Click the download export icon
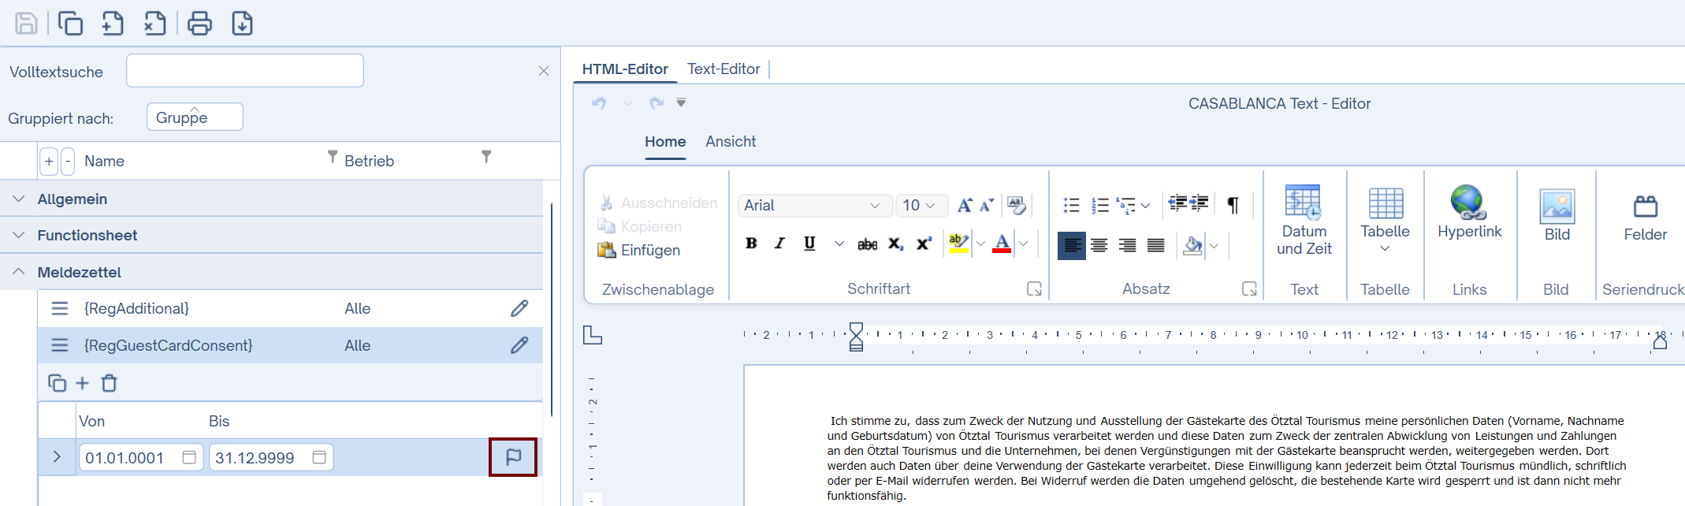Viewport: 1685px width, 506px height. pos(242,24)
